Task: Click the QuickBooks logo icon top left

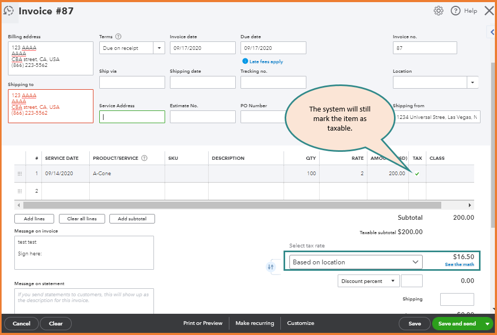Action: coord(10,11)
